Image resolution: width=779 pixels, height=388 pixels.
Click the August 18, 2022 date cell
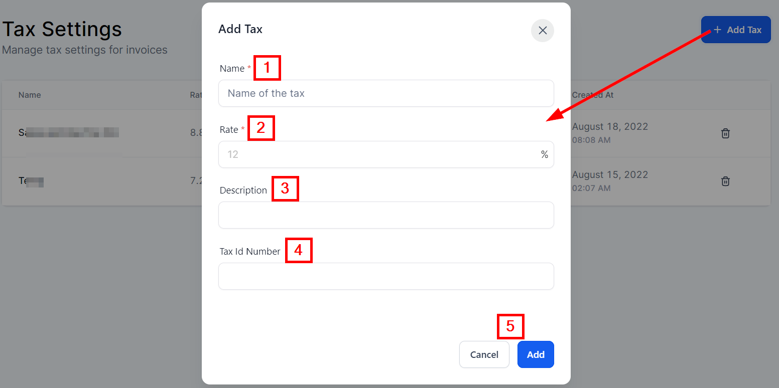(610, 127)
